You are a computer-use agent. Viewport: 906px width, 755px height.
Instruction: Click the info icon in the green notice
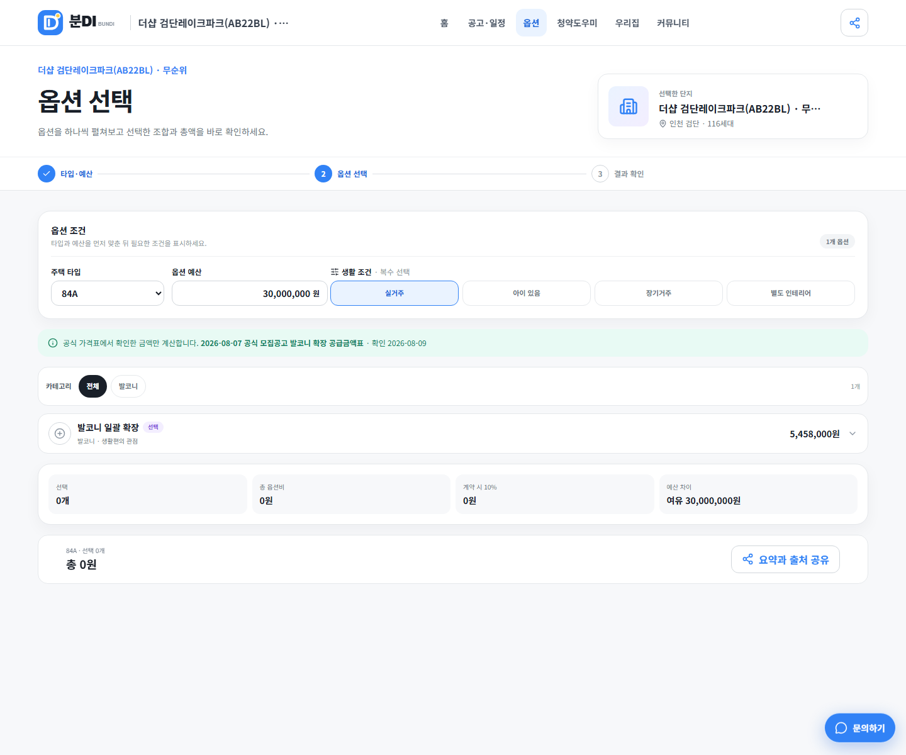(53, 343)
